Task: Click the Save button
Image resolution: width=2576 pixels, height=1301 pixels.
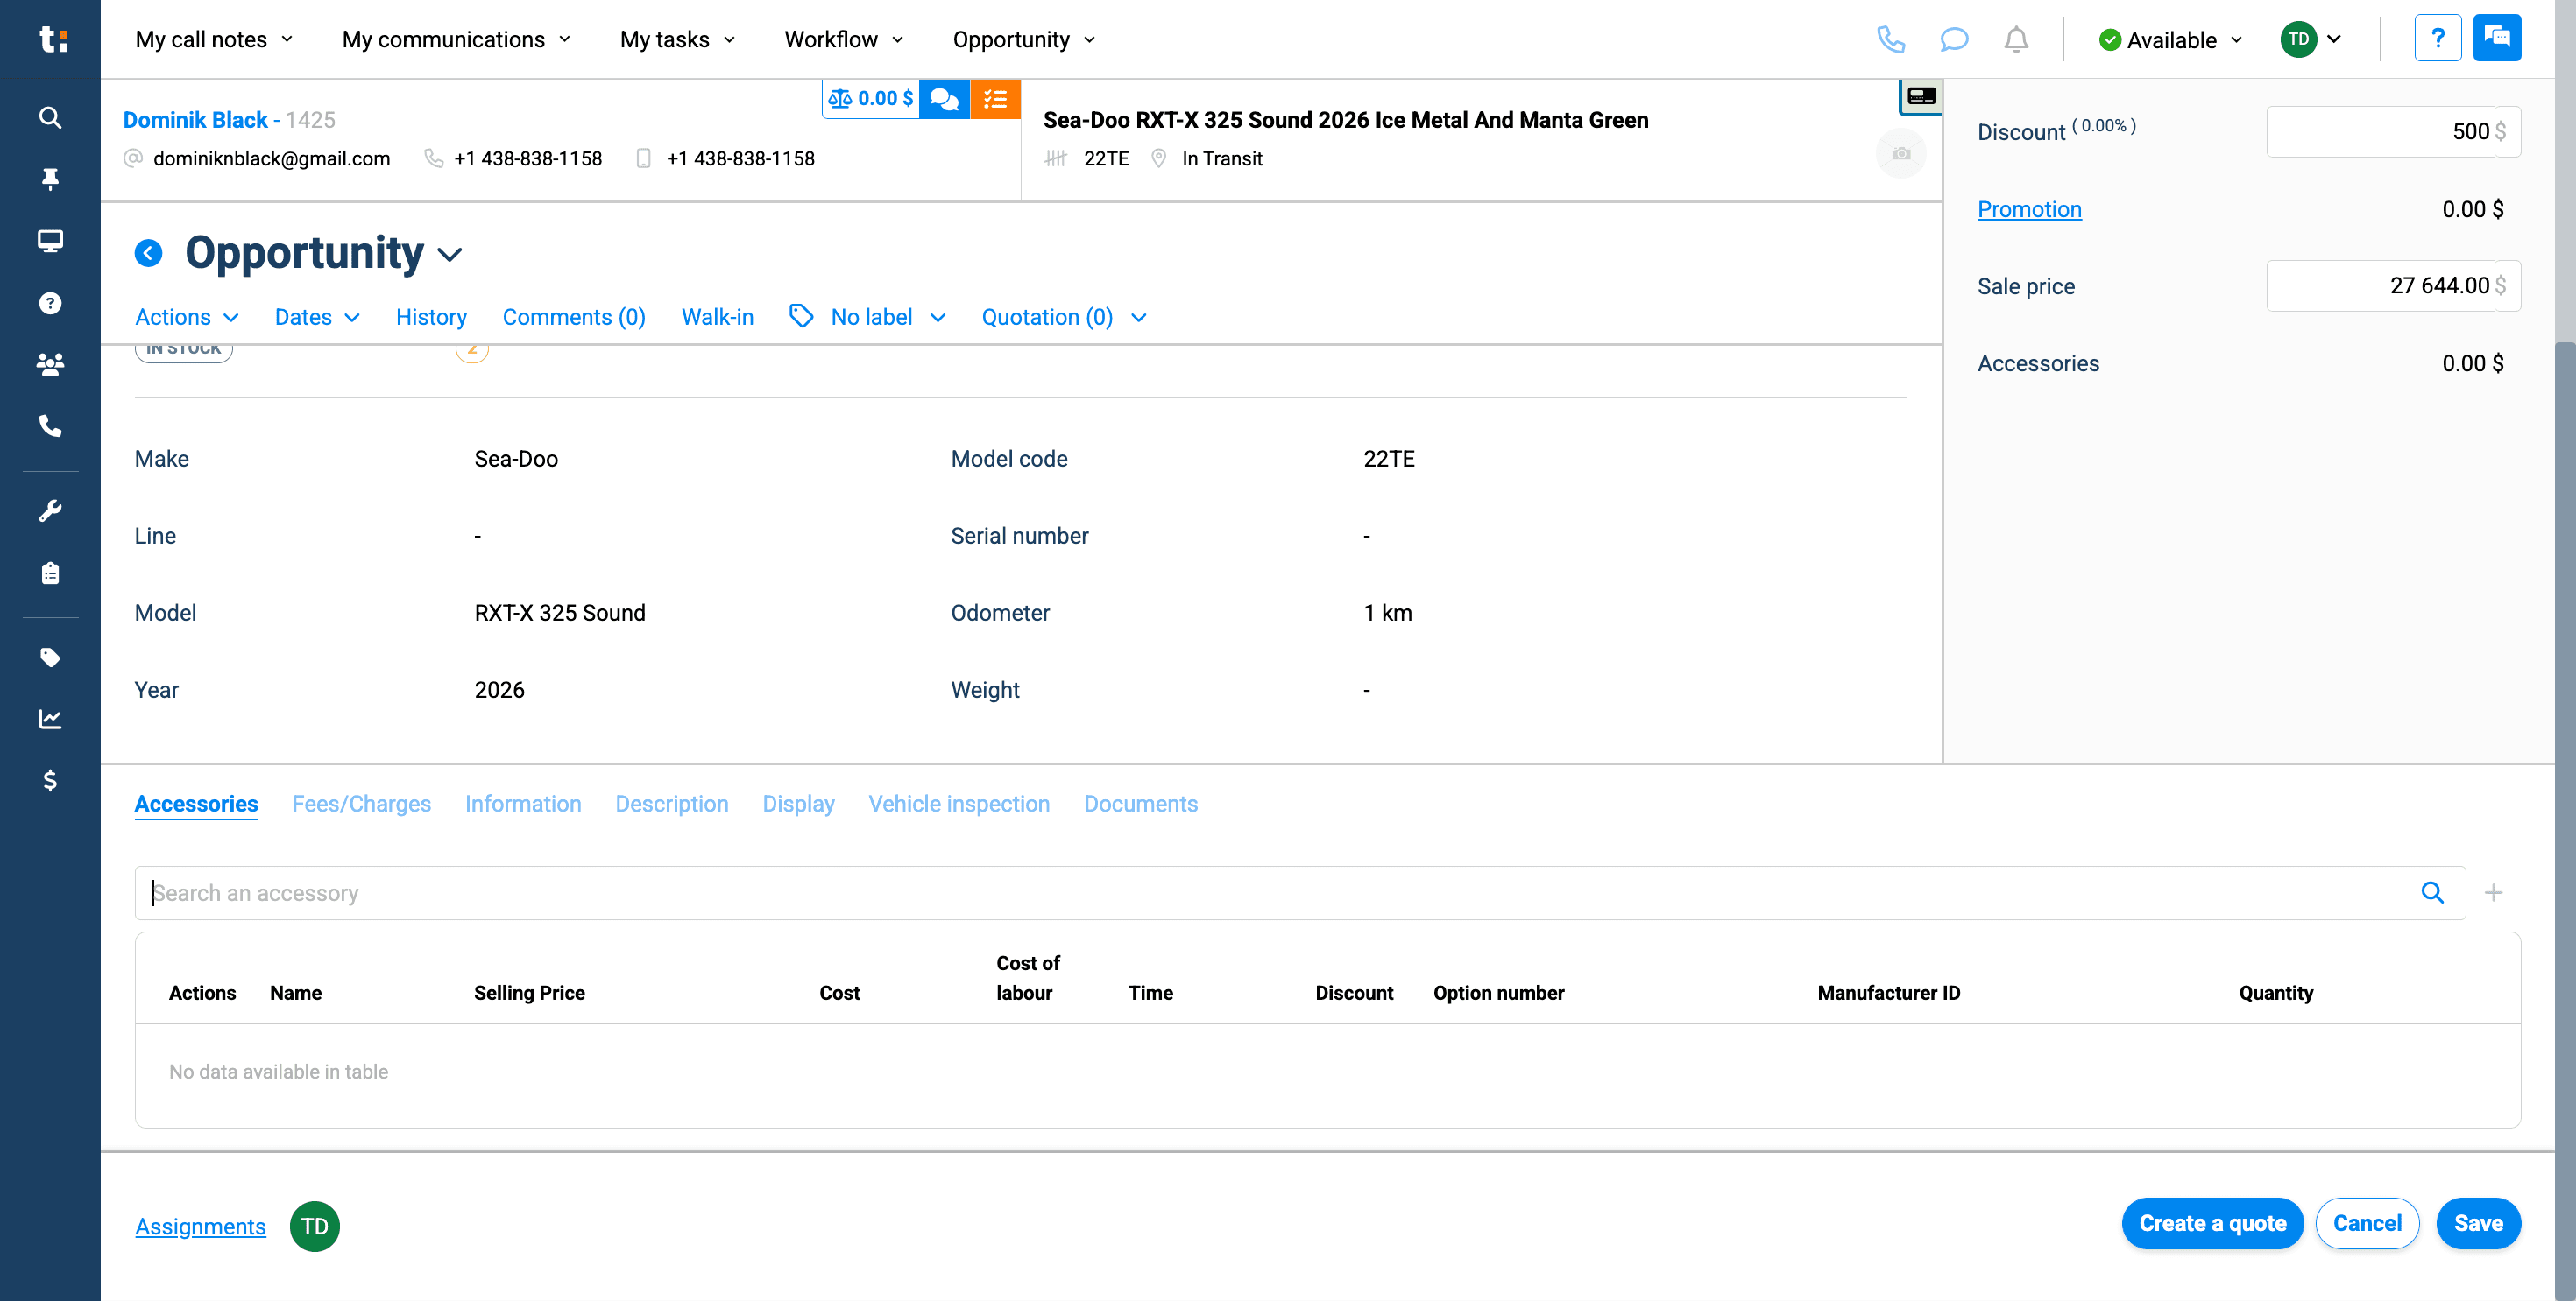Action: click(x=2478, y=1223)
